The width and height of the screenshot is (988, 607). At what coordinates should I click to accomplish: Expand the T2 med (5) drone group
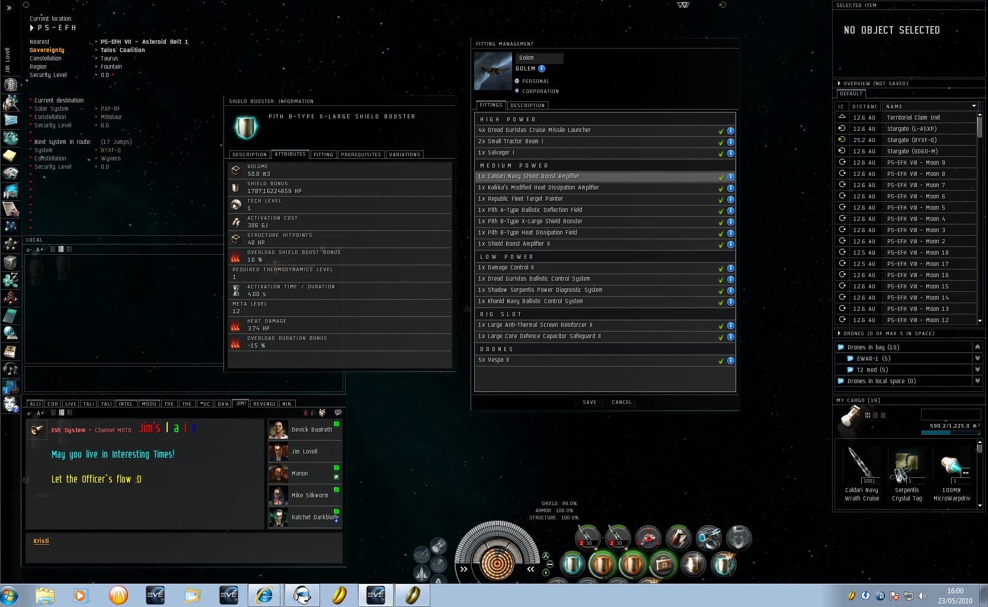pyautogui.click(x=977, y=370)
